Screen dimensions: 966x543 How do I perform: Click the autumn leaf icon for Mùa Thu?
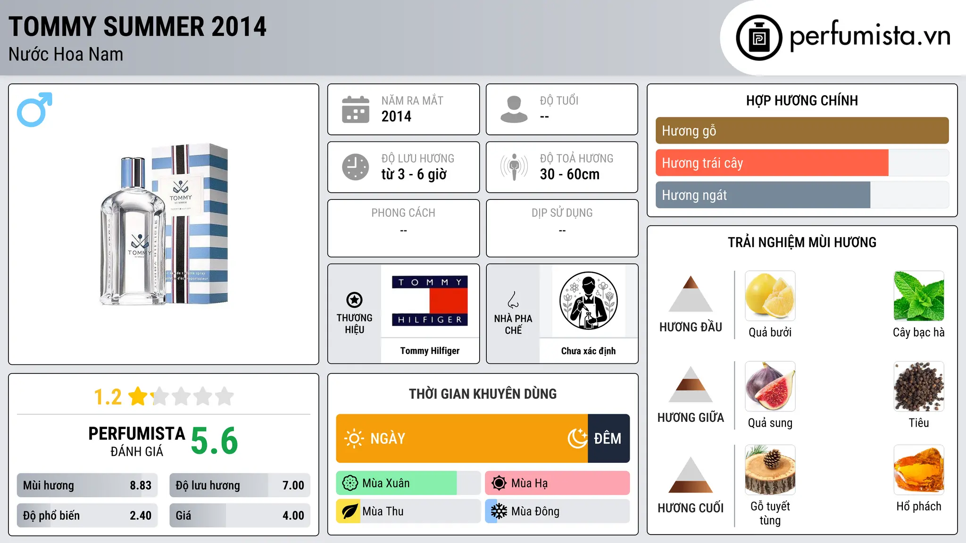point(350,511)
